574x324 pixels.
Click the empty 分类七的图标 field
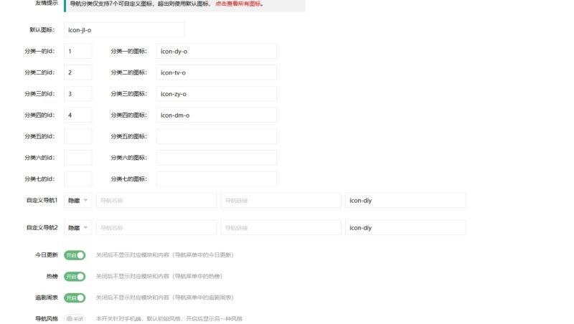coord(216,179)
